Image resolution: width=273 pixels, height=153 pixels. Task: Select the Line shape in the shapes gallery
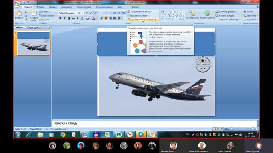166,12
